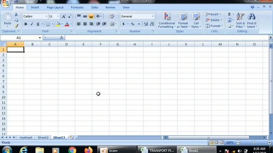
Task: Increase font size with Grow Font
Action: pyautogui.click(x=64, y=17)
